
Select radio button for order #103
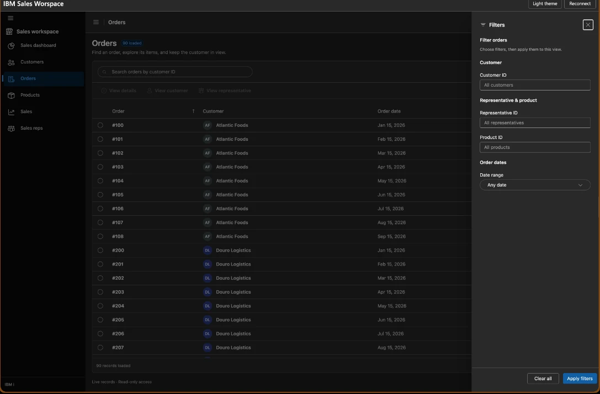coord(100,167)
